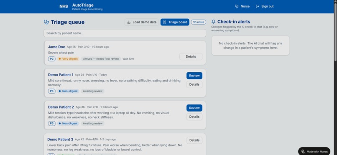
Task: Click the 12 active badge
Action: pyautogui.click(x=198, y=22)
